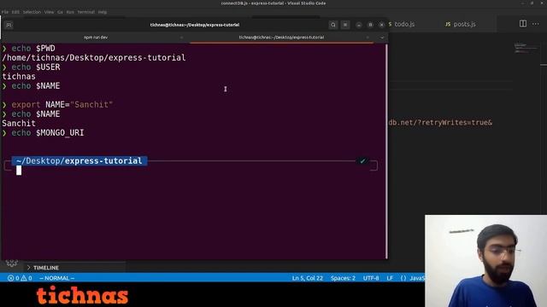Click the VS Code minimap preview
This screenshot has height=307, width=547.
tap(526, 49)
